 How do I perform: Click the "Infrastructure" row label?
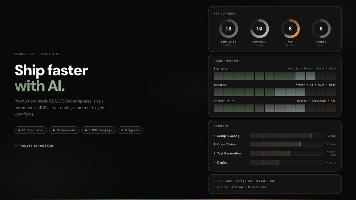(x=224, y=101)
